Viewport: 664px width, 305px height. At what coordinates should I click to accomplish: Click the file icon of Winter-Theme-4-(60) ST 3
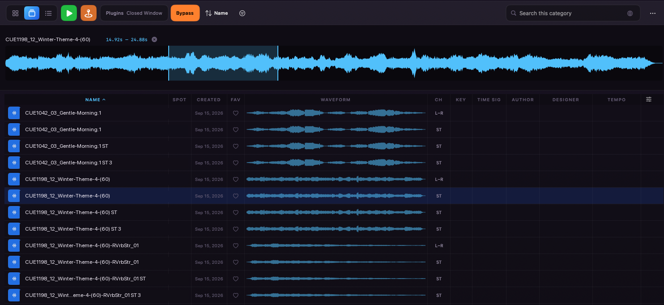(x=14, y=229)
